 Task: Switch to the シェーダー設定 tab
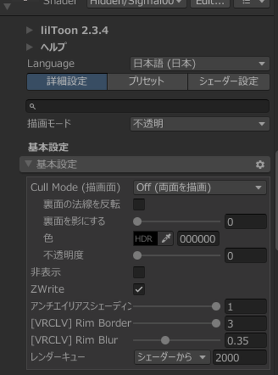point(229,82)
